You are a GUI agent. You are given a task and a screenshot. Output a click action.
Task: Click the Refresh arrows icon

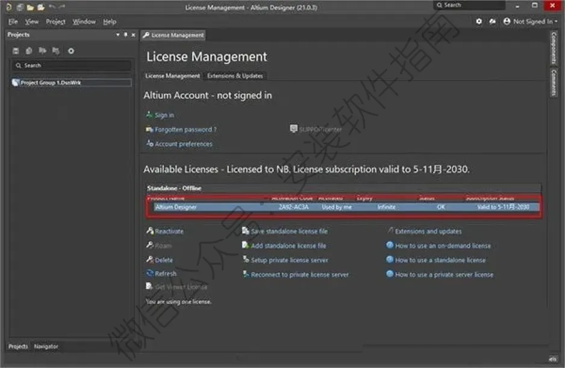150,273
